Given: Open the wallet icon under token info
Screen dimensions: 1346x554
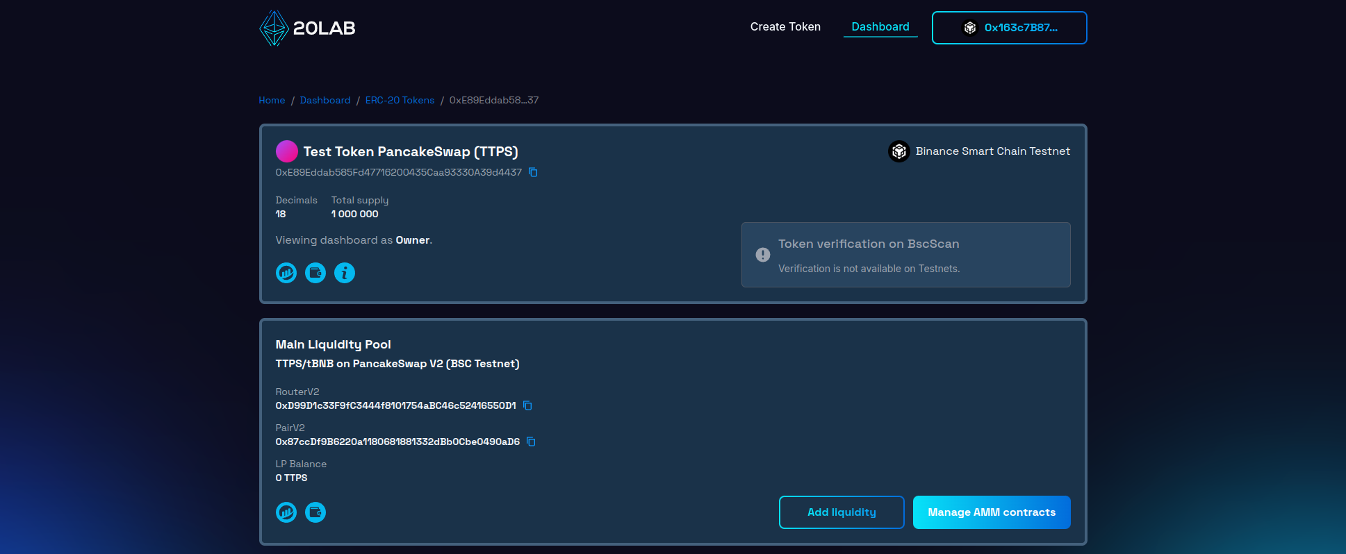Looking at the screenshot, I should coord(315,273).
